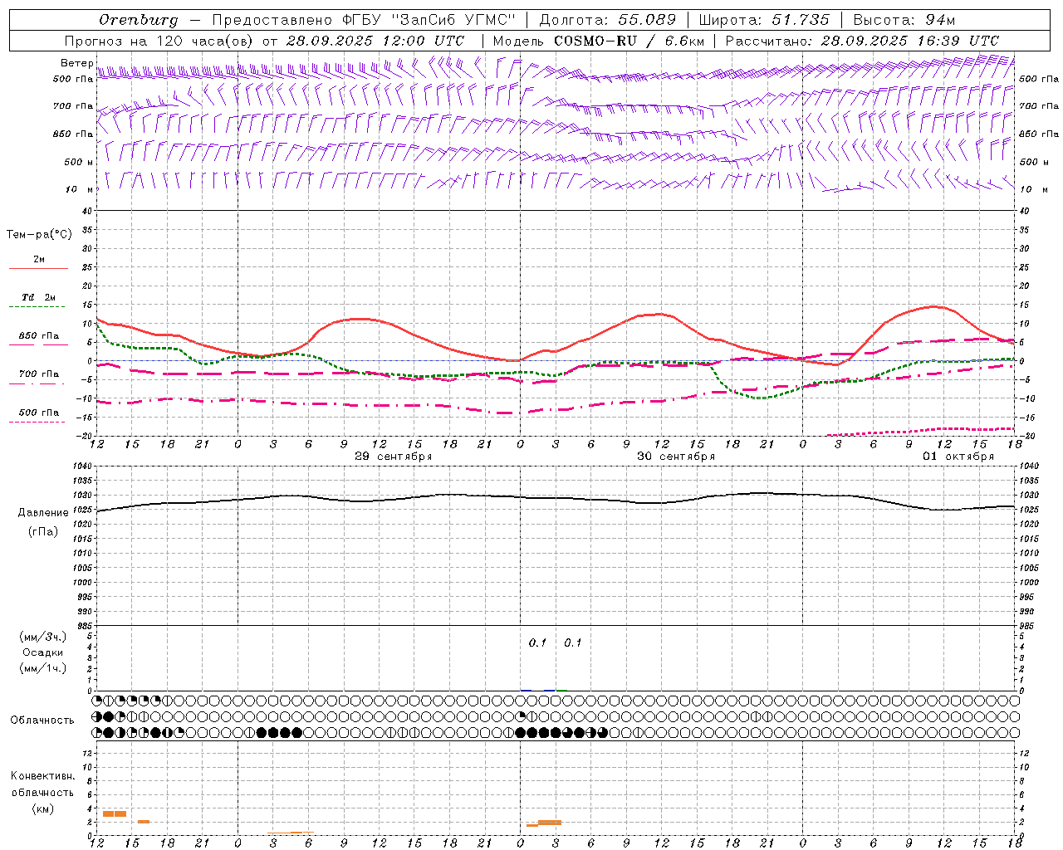This screenshot has height=850, width=1063.
Task: Click the "Тем-ра(°C)" axis label
Action: pos(39,235)
